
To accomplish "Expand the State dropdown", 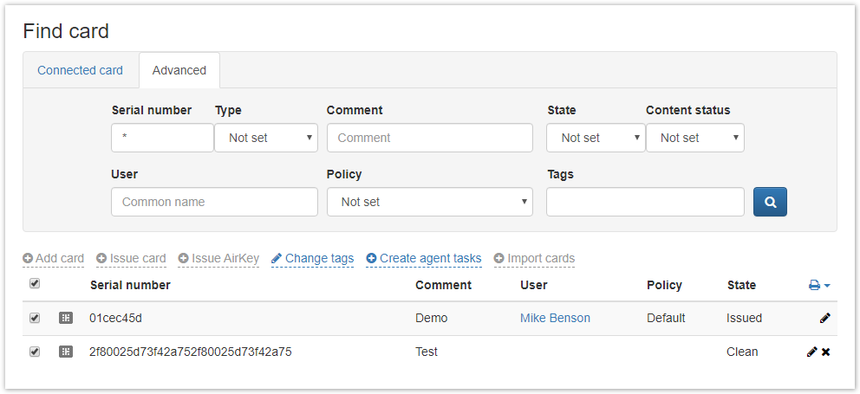I will (x=596, y=138).
